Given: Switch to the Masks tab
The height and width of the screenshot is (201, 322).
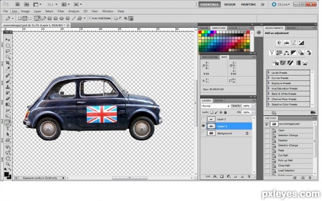Looking at the screenshot, I should pos(291,28).
